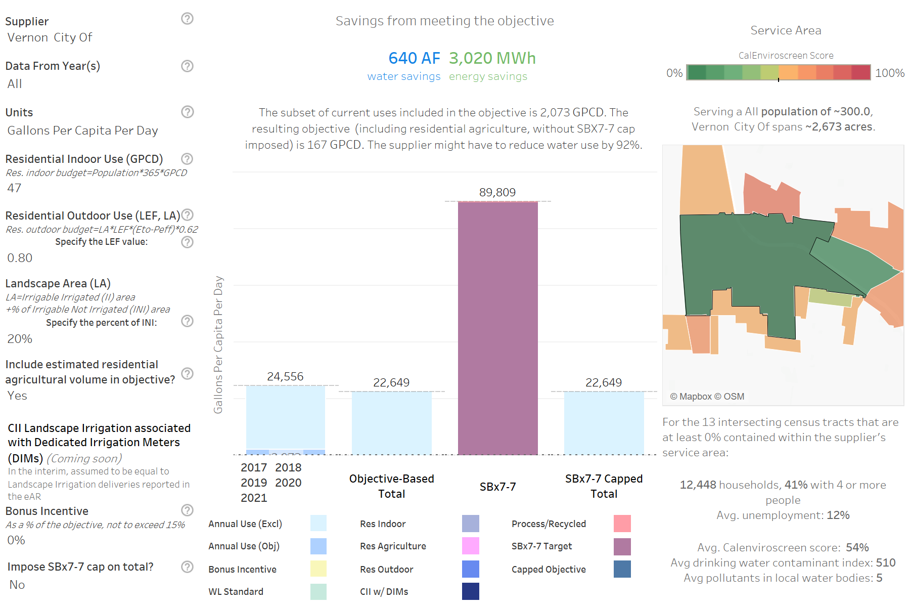This screenshot has width=910, height=607.
Task: Open help for Specify the LEF value
Action: [187, 242]
